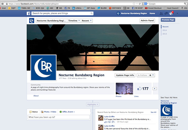
Task: Click Nocturne: Bundaberg Region profile in header
Action: point(132,13)
